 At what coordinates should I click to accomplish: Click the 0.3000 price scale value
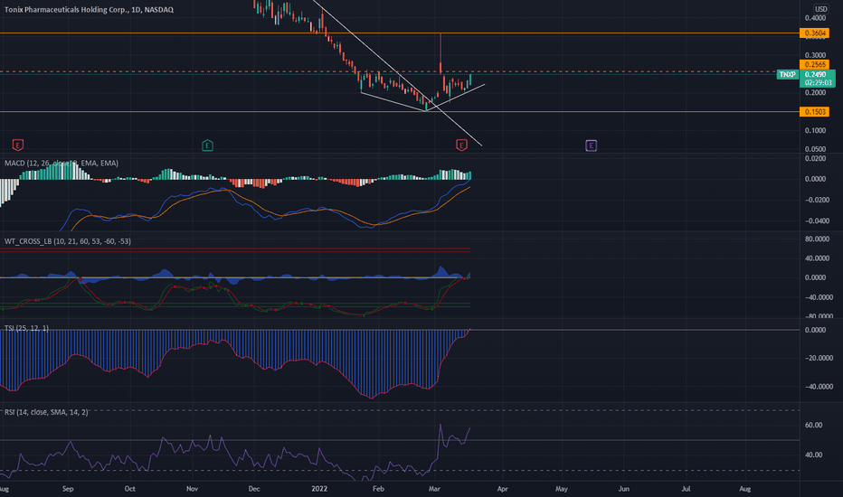pyautogui.click(x=815, y=55)
